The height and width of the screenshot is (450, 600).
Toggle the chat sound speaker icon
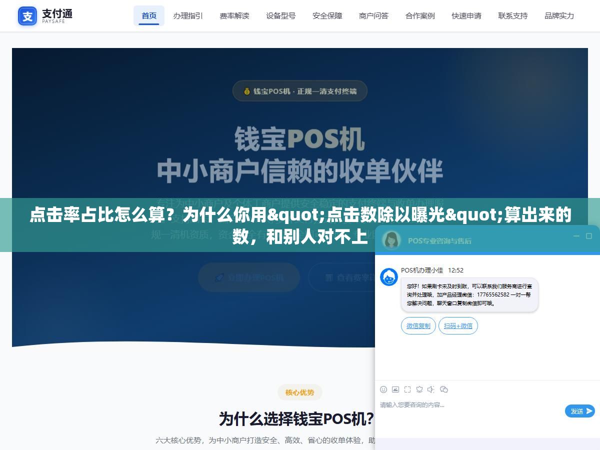click(431, 389)
